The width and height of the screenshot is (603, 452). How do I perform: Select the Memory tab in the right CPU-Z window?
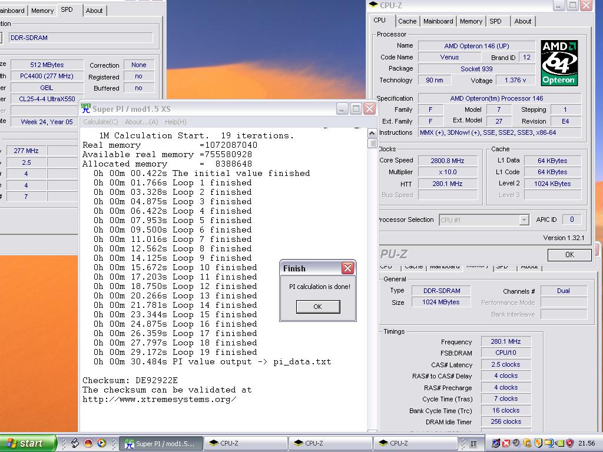pyautogui.click(x=471, y=21)
